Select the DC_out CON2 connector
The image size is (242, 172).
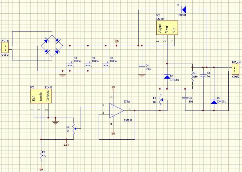[236, 70]
